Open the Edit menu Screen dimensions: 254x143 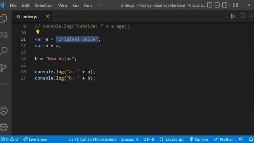[x=26, y=5]
